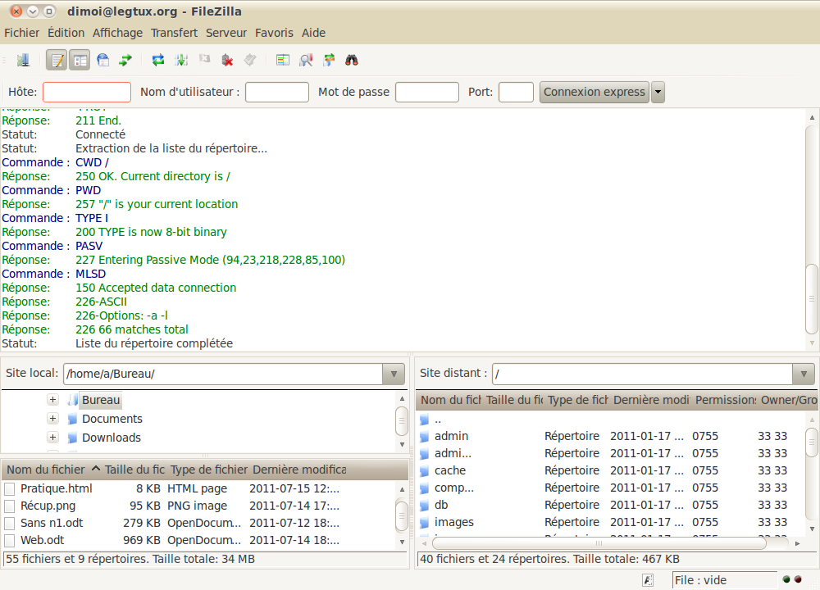Click the Connexion express button
Viewport: 820px width, 590px height.
[594, 92]
